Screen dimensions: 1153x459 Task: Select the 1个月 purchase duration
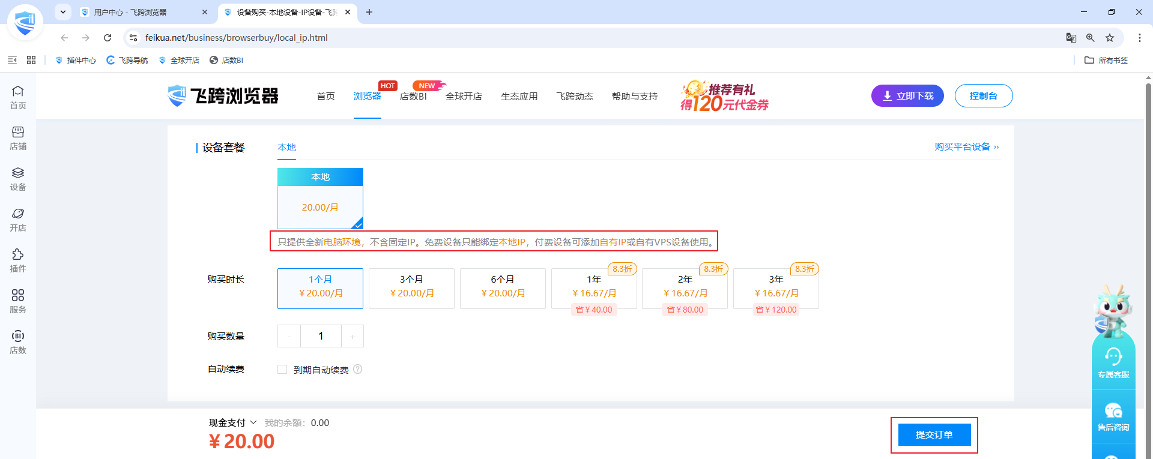(320, 289)
